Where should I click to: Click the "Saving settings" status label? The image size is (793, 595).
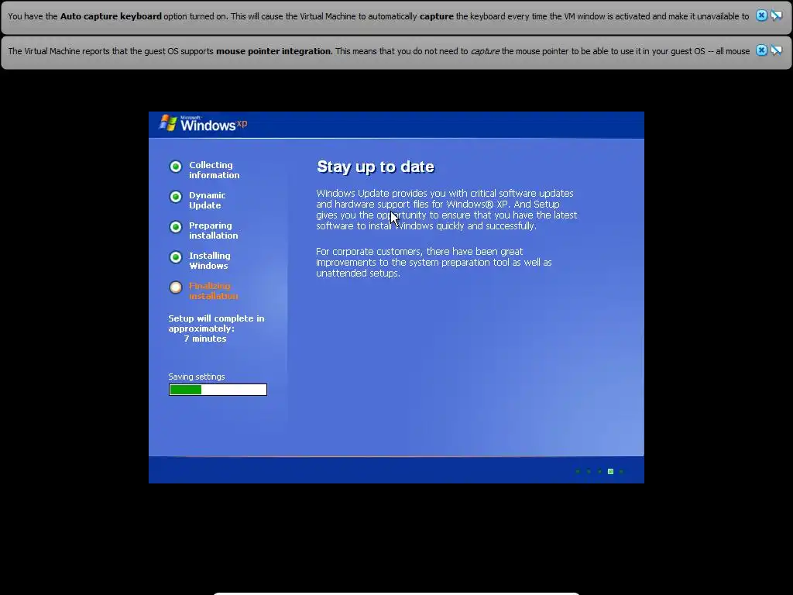point(197,377)
